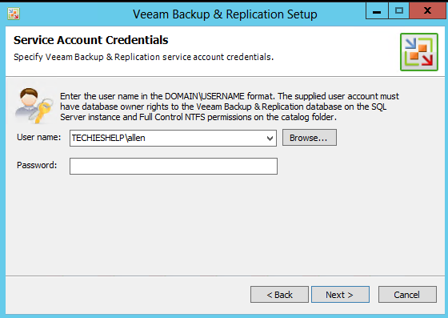448x318 pixels.
Task: Click the DOMAIN\USERNAME instruction text
Action: click(205, 96)
